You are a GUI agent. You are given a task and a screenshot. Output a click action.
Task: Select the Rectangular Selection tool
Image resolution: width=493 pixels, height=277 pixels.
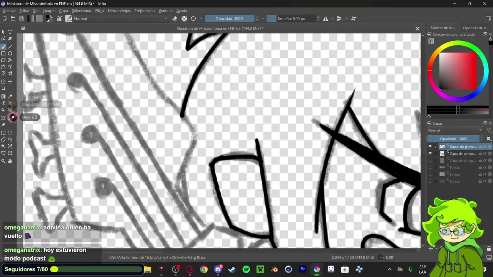3,133
